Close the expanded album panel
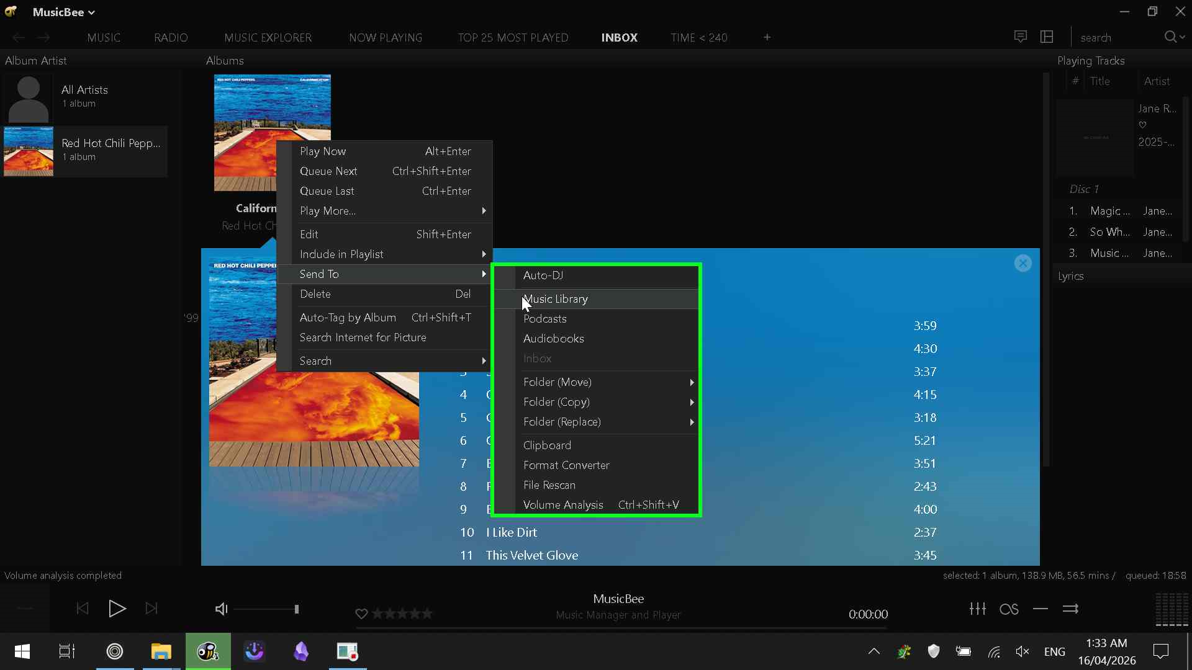1192x670 pixels. [x=1023, y=263]
